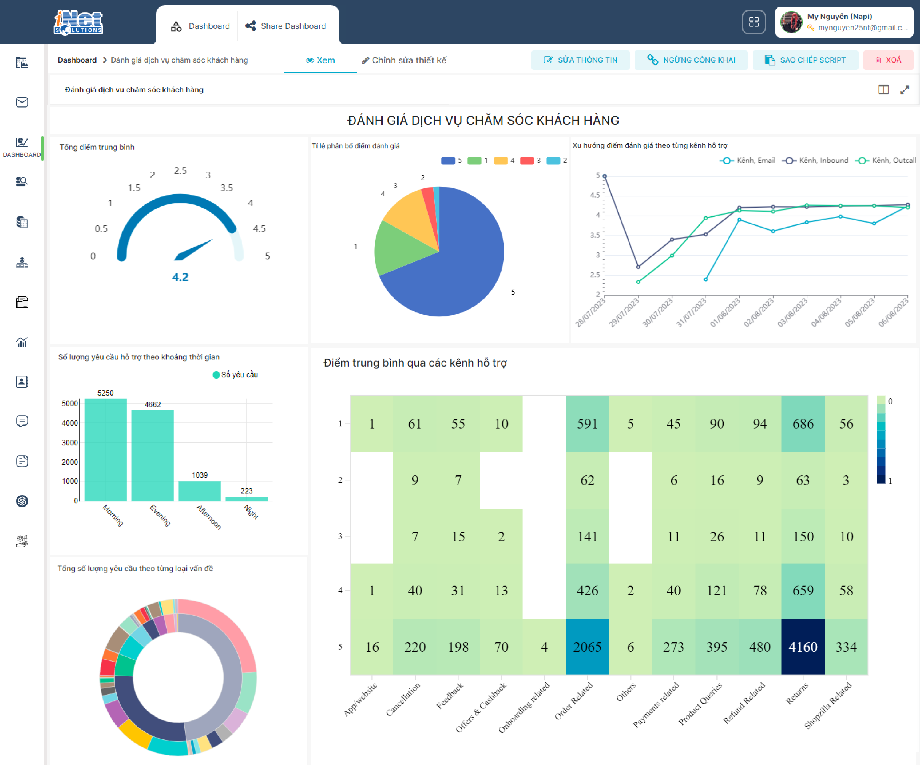This screenshot has height=765, width=920.
Task: Click the chat bubble sidebar icon
Action: 22,421
